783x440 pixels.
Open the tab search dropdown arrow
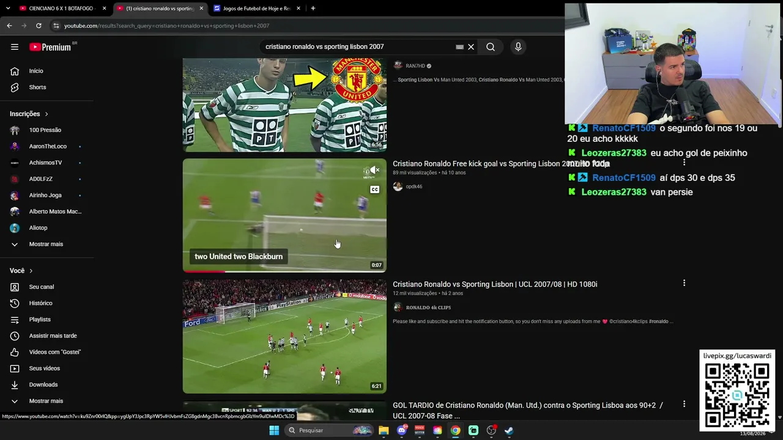[8, 9]
